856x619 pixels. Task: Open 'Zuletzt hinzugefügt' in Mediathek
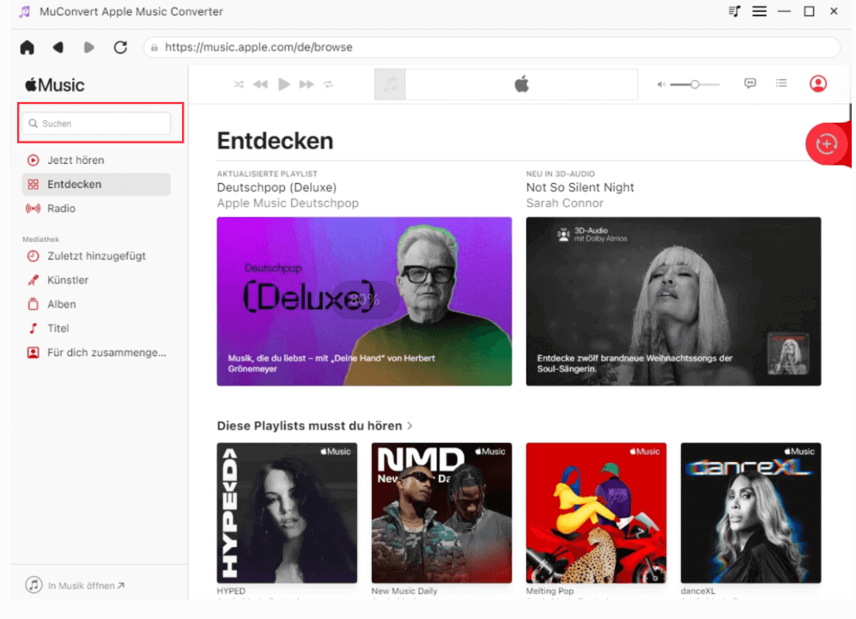(96, 256)
